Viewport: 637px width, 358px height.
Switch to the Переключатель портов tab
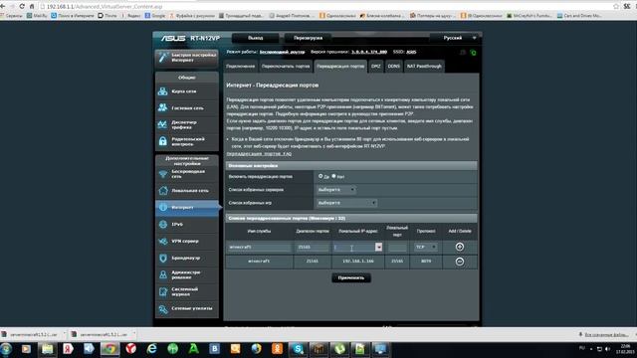[x=286, y=67]
